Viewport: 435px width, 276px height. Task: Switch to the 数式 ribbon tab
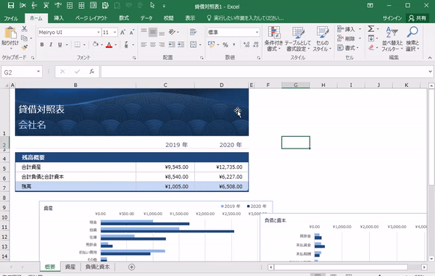click(x=124, y=18)
